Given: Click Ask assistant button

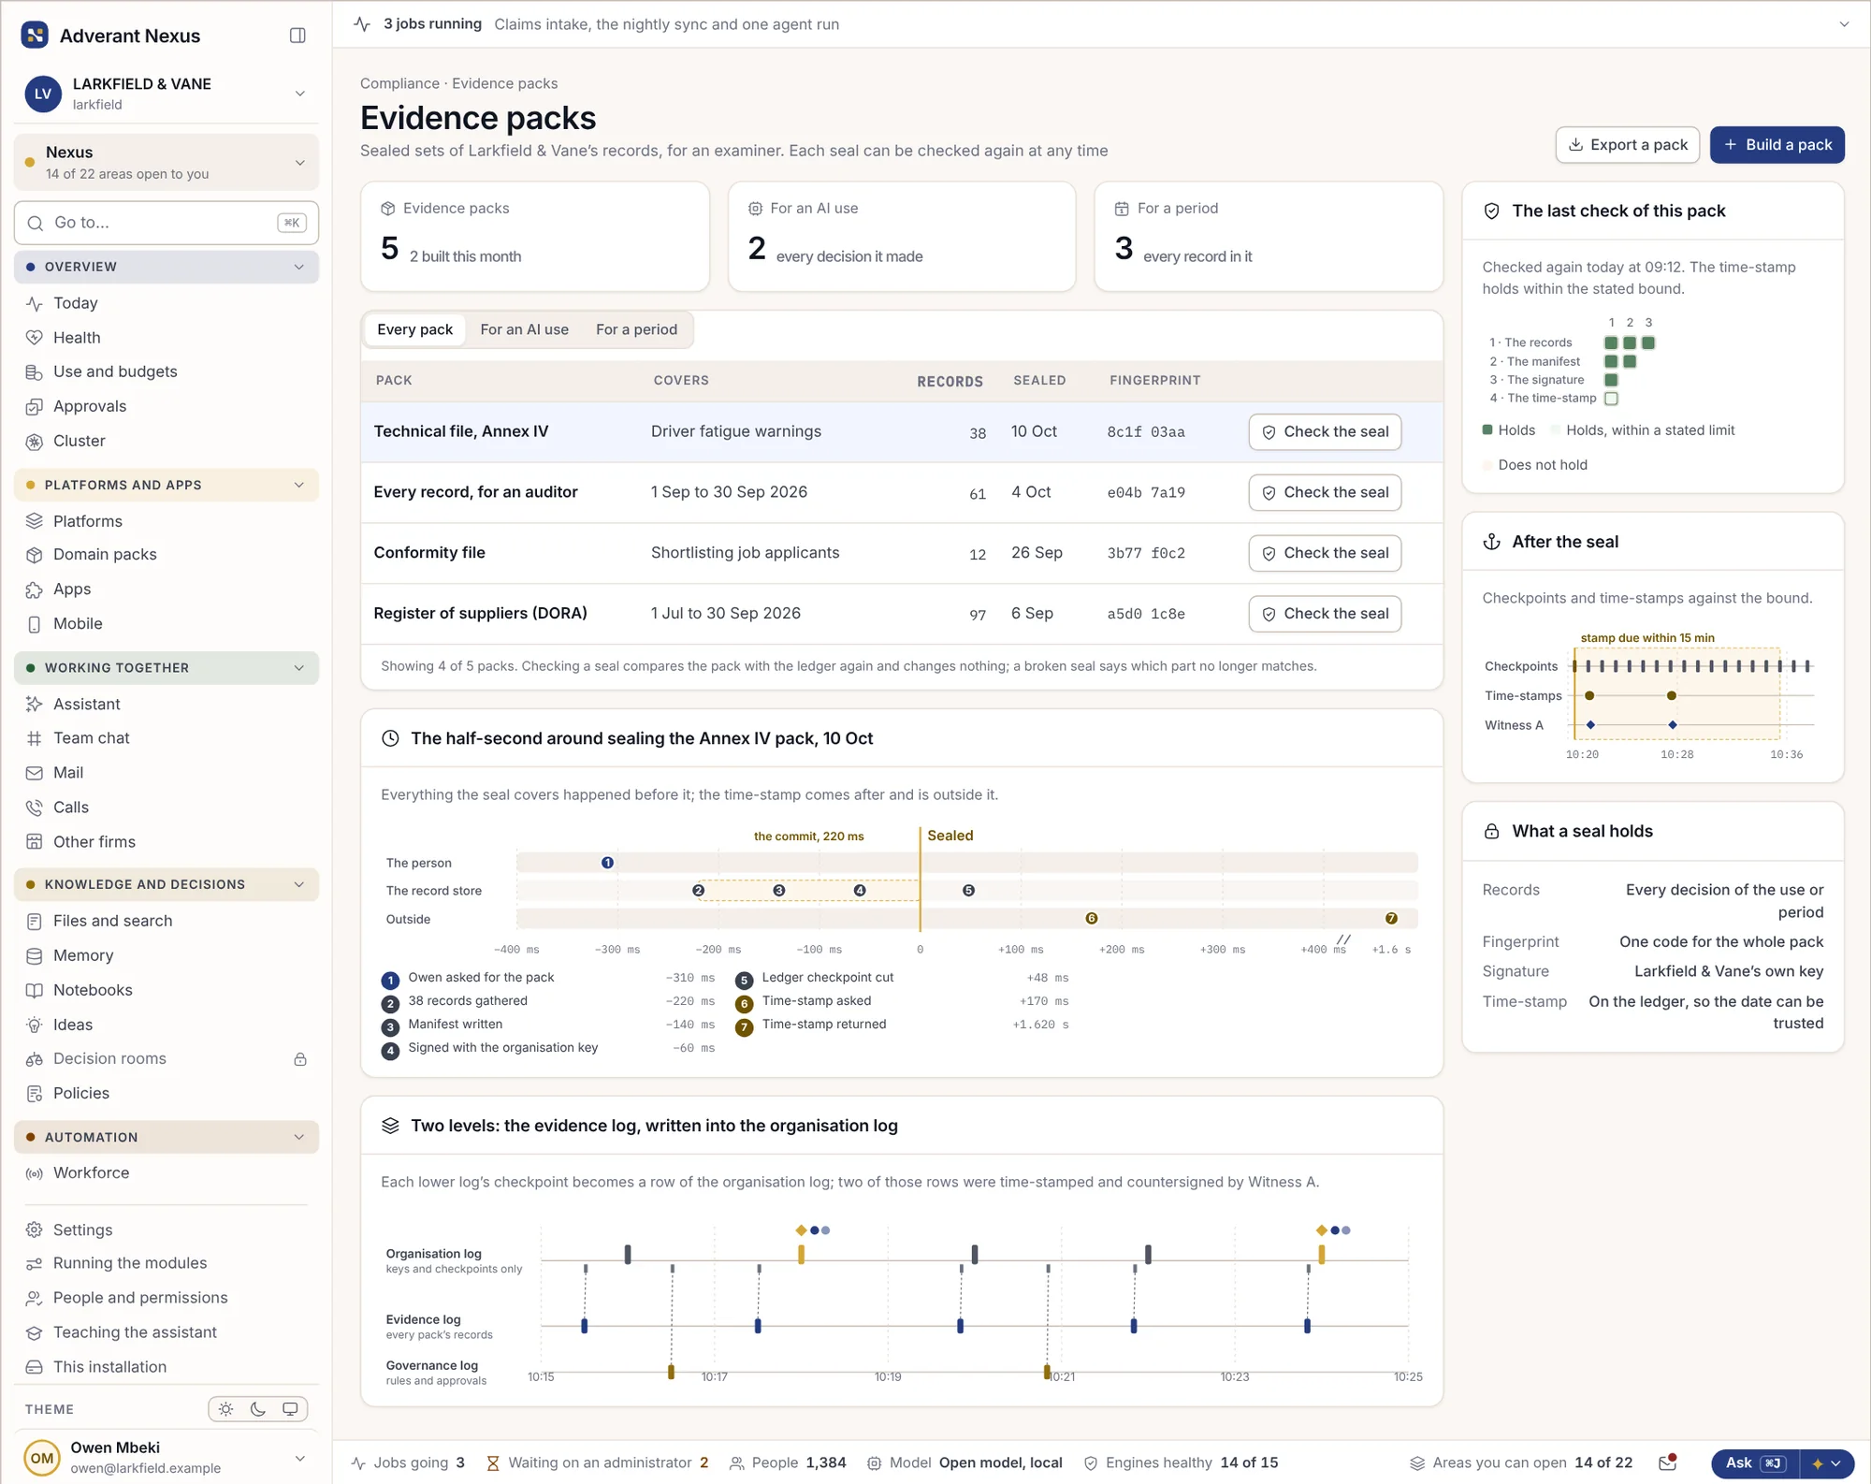Looking at the screenshot, I should click(1754, 1463).
